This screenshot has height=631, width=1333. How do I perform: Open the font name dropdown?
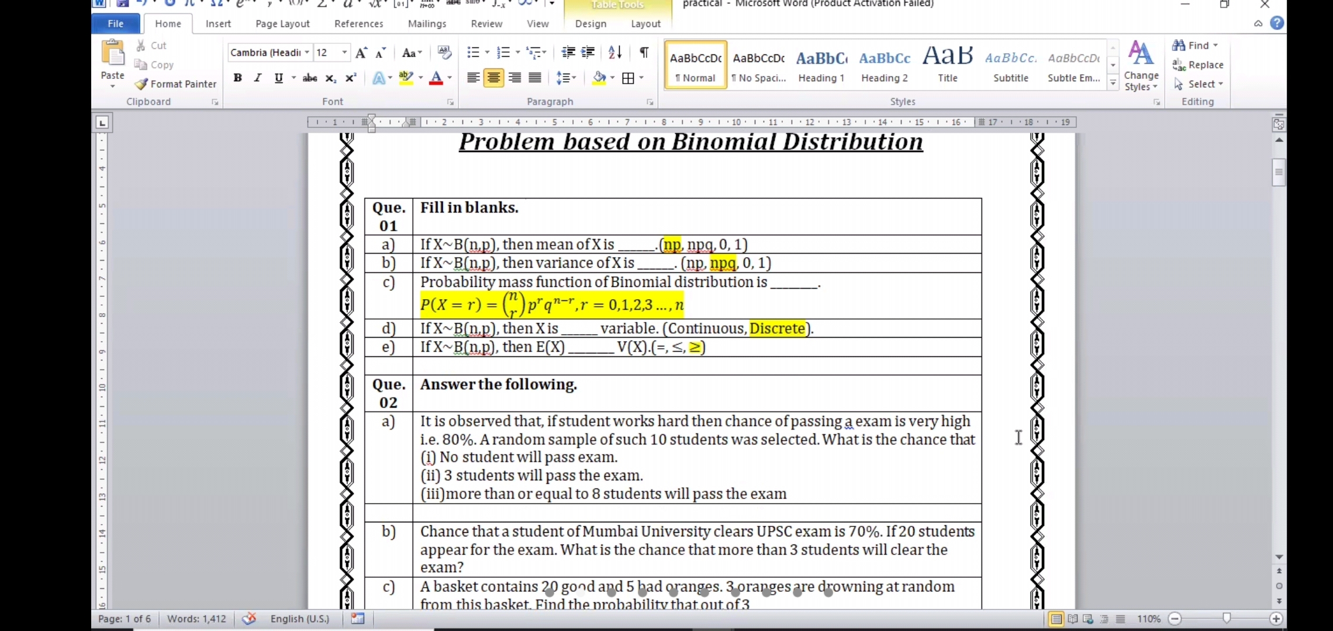coord(307,53)
